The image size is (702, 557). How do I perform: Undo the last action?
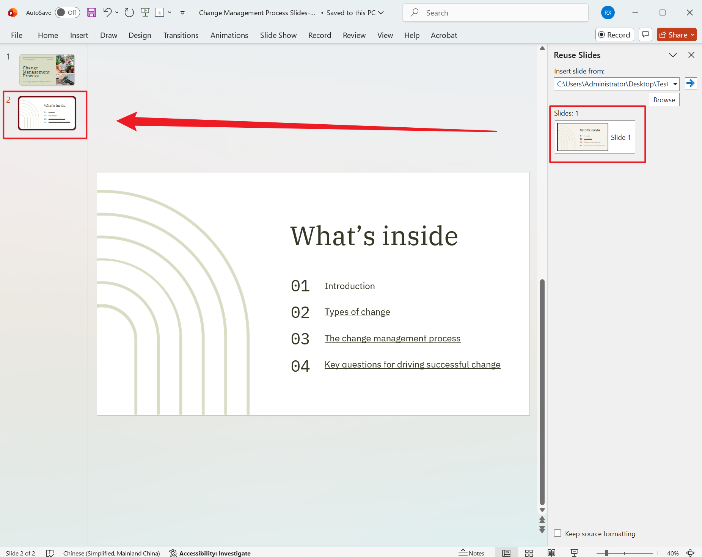click(x=107, y=13)
